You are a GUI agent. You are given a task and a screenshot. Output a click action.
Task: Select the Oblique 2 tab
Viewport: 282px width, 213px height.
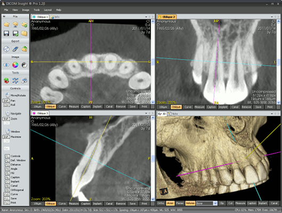coord(167,17)
